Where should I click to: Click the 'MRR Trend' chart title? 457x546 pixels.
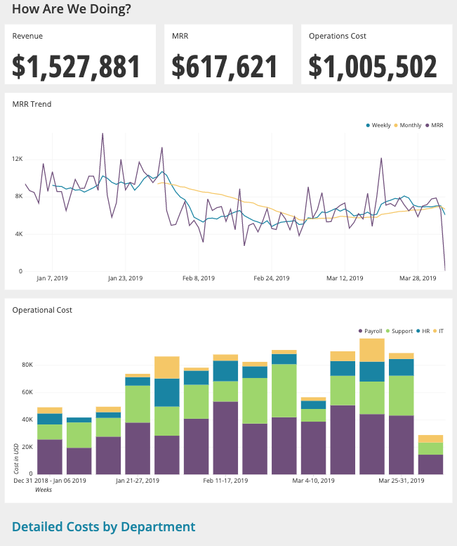32,104
